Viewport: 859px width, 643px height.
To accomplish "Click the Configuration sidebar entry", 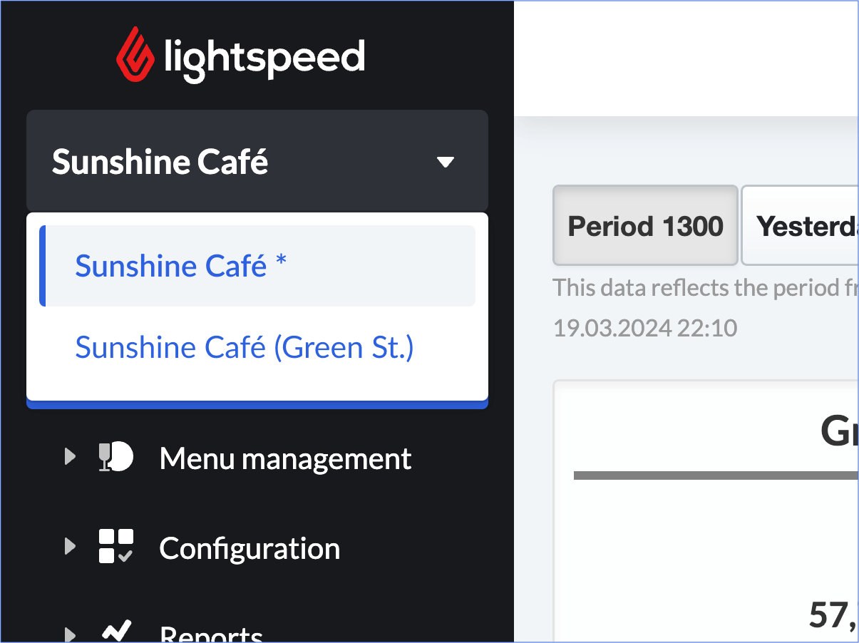I will point(250,547).
